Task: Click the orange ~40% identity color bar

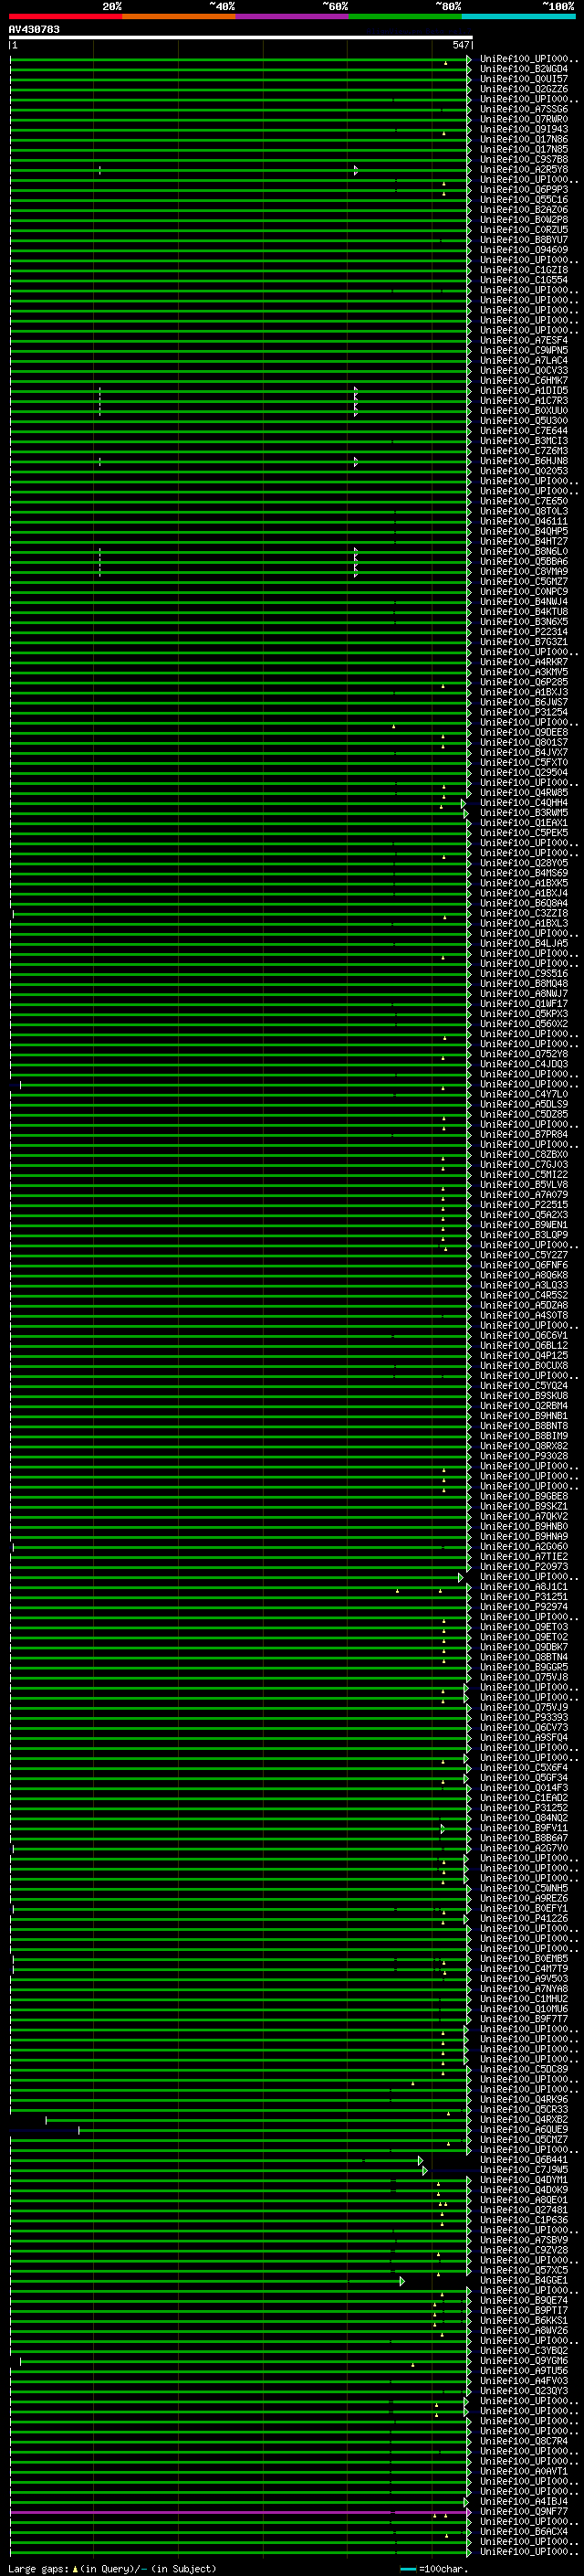Action: [179, 16]
